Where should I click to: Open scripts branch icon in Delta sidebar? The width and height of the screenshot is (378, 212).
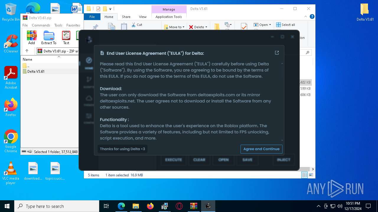point(89,79)
